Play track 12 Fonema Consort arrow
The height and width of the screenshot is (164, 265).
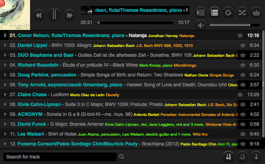5,144
